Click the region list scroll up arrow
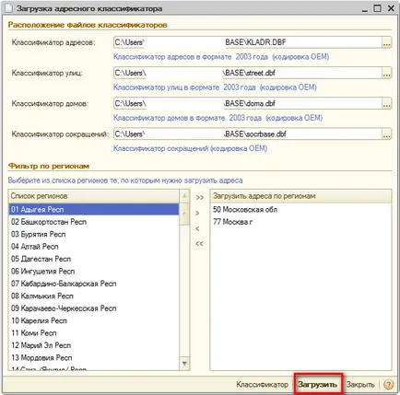This screenshot has width=400, height=395. 184,196
